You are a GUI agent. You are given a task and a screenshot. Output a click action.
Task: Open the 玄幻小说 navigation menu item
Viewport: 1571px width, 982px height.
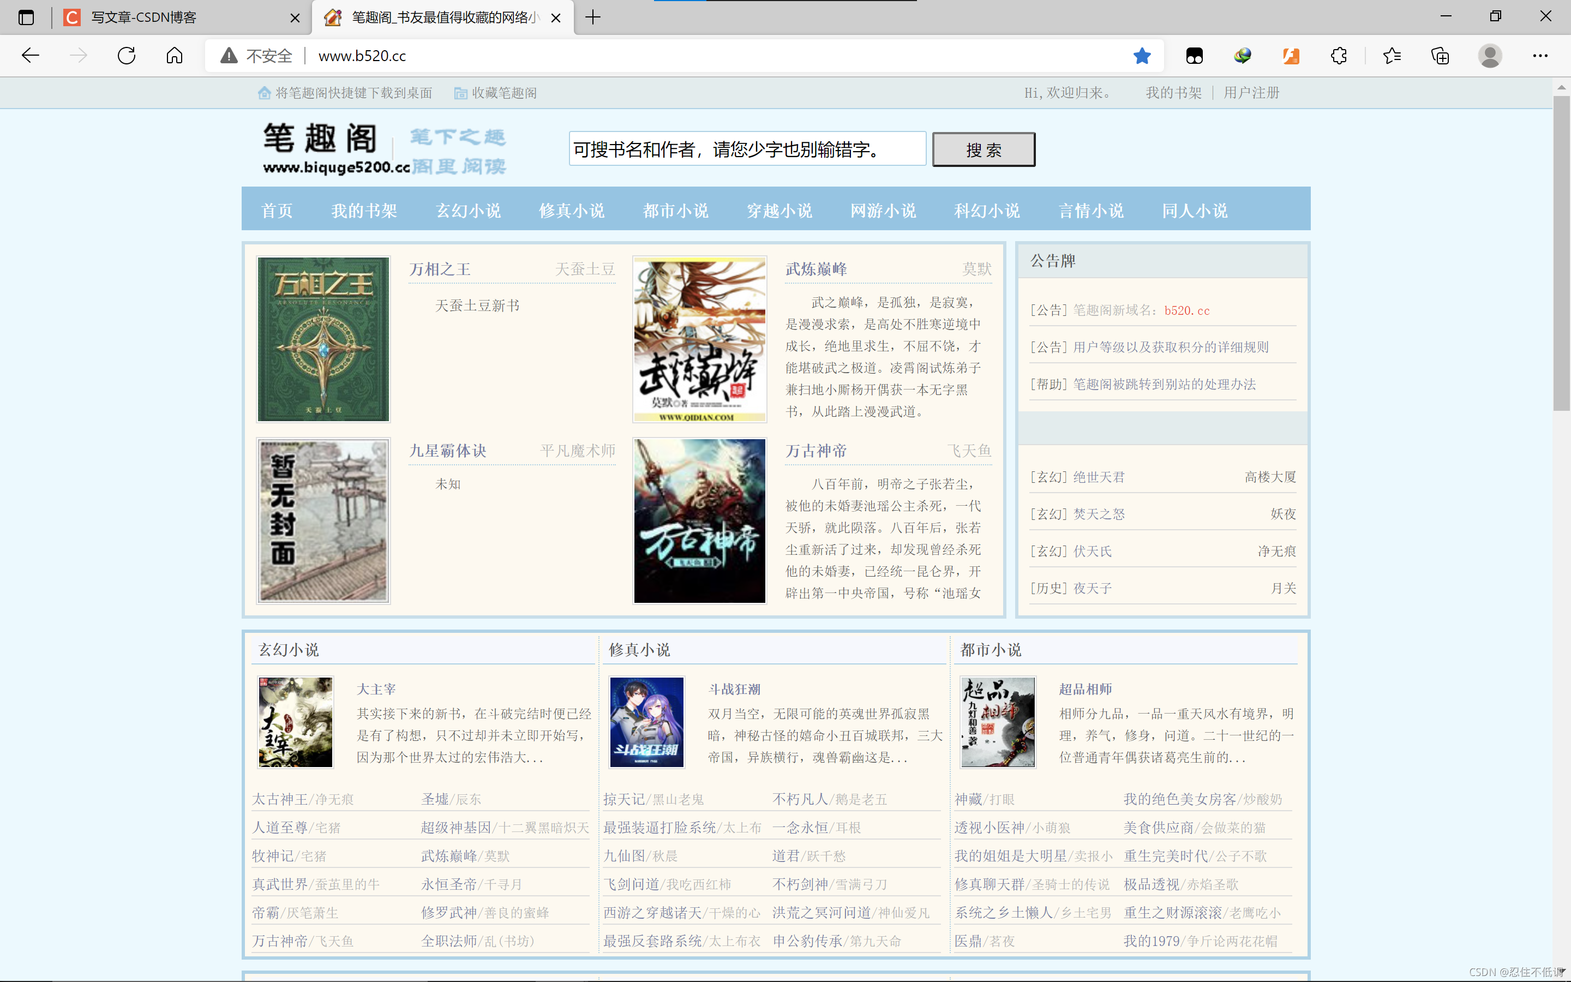468,211
